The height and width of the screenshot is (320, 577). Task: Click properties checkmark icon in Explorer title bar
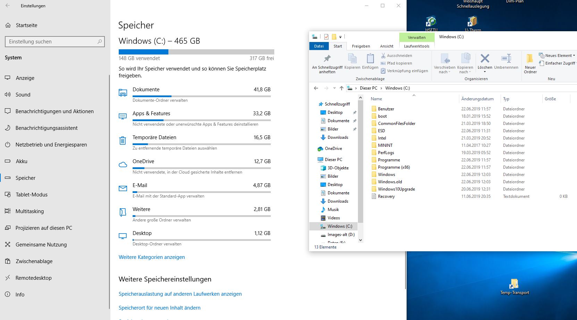326,37
